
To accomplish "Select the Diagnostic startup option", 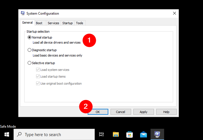I will point(29,50).
